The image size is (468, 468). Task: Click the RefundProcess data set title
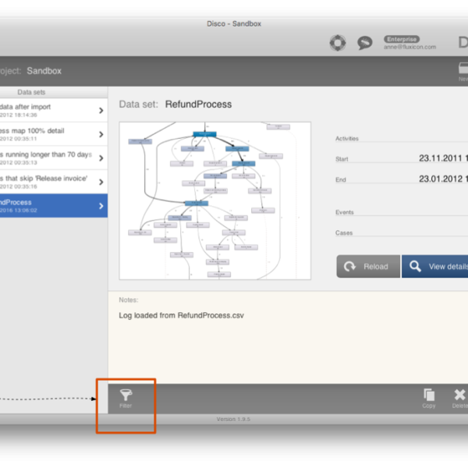(198, 104)
